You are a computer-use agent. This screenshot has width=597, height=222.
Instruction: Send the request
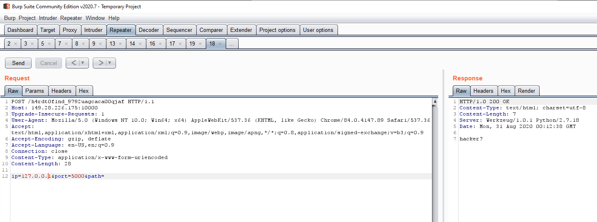tap(18, 63)
